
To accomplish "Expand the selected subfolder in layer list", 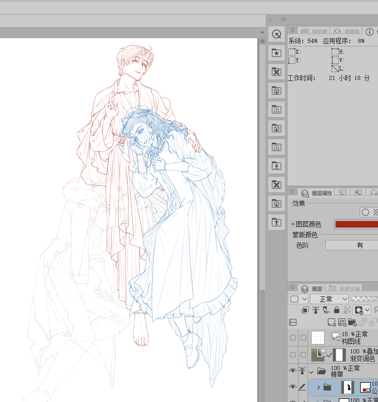I will point(318,387).
